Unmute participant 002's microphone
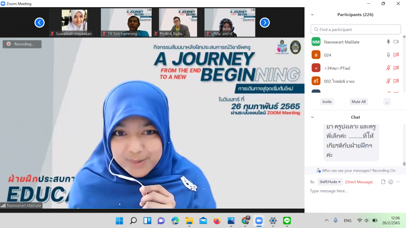The height and width of the screenshot is (228, 406). click(388, 81)
